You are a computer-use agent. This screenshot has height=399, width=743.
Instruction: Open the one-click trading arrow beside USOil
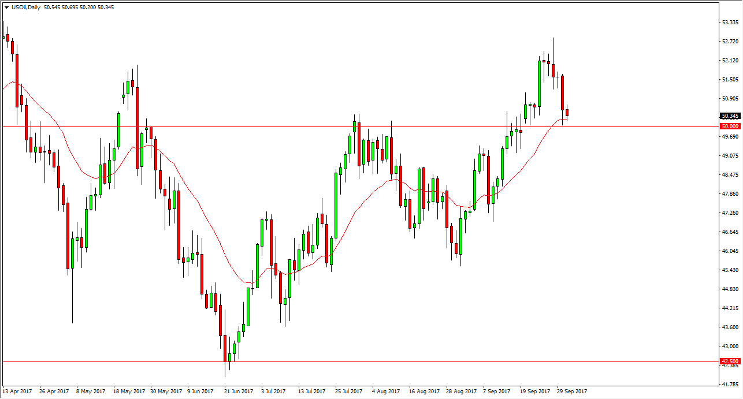6,8
